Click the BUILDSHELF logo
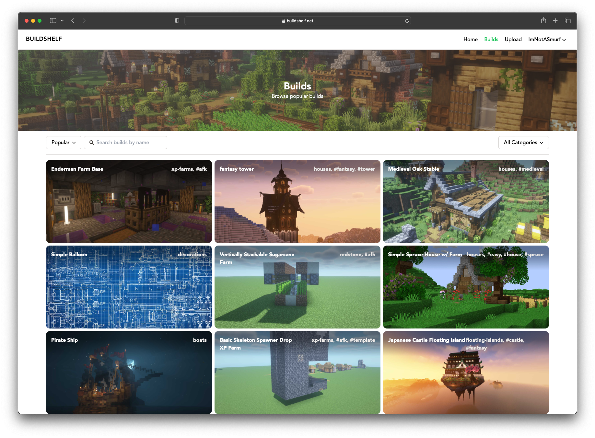This screenshot has height=438, width=595. pos(44,39)
